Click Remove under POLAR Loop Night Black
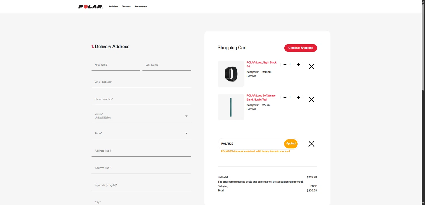425x205 pixels. (x=251, y=76)
